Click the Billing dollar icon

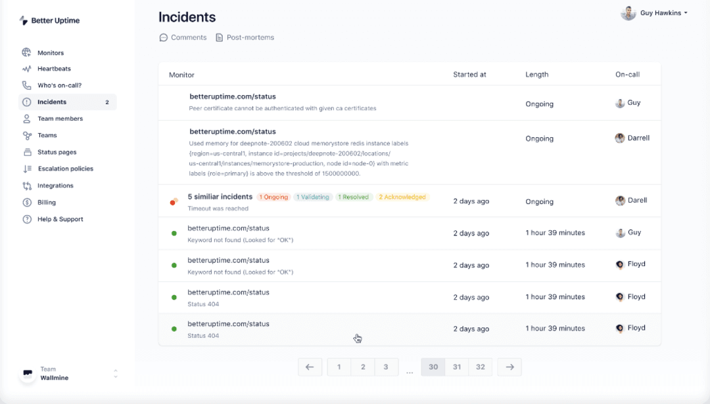[26, 202]
